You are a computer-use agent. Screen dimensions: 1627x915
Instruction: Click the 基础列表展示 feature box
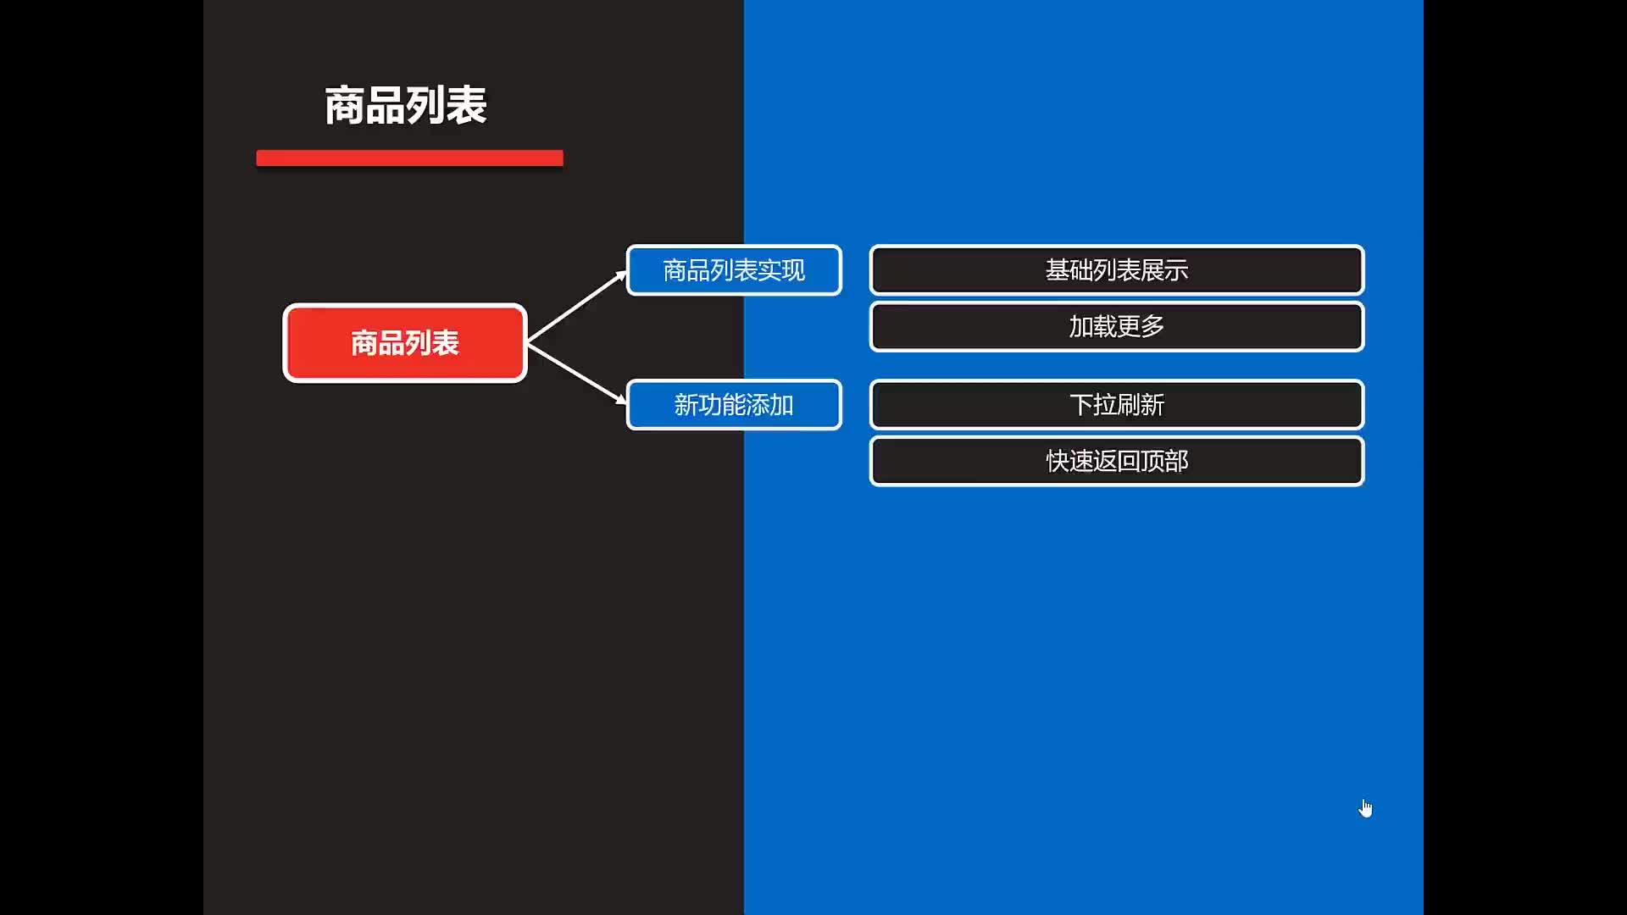[1115, 269]
